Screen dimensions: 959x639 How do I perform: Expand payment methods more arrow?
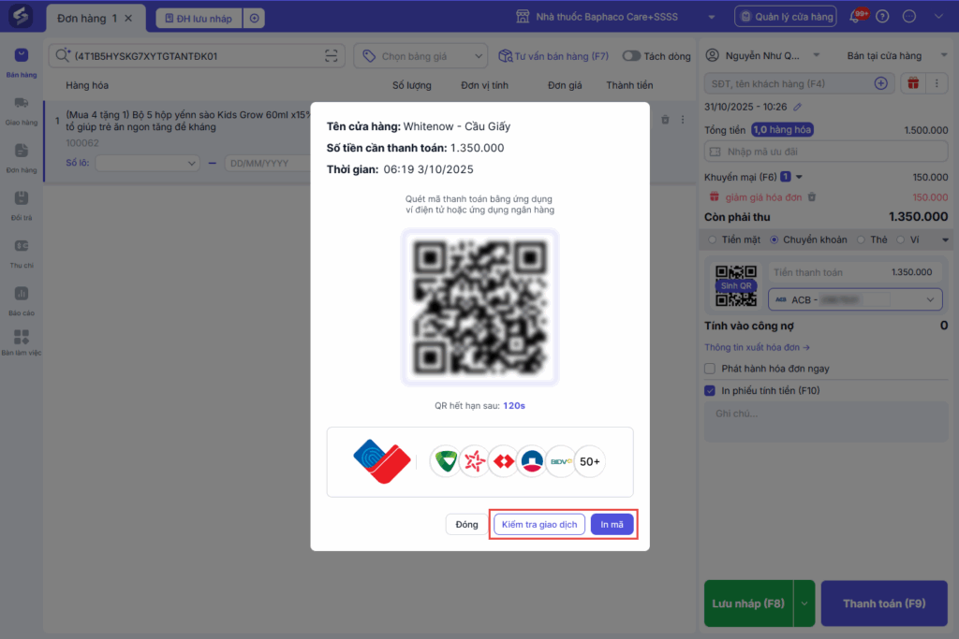point(945,240)
